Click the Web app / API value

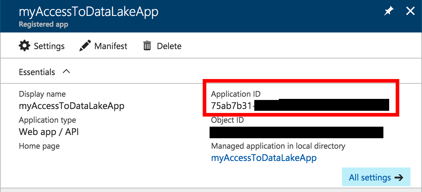(x=49, y=132)
